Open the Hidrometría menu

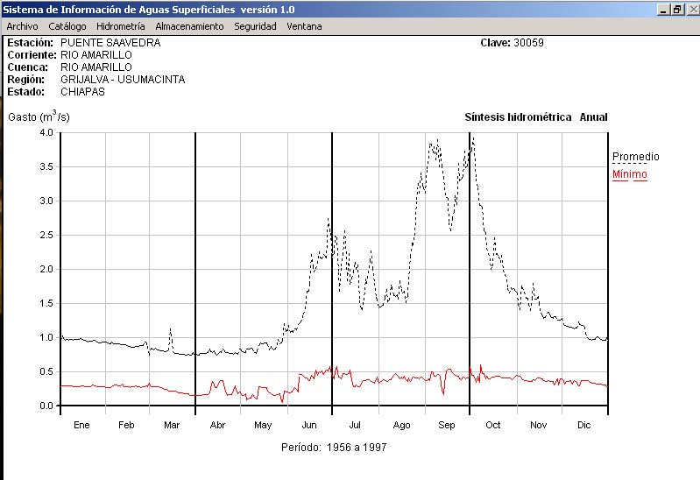click(121, 26)
